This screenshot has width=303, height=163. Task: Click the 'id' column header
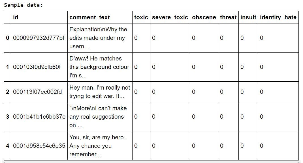16,17
